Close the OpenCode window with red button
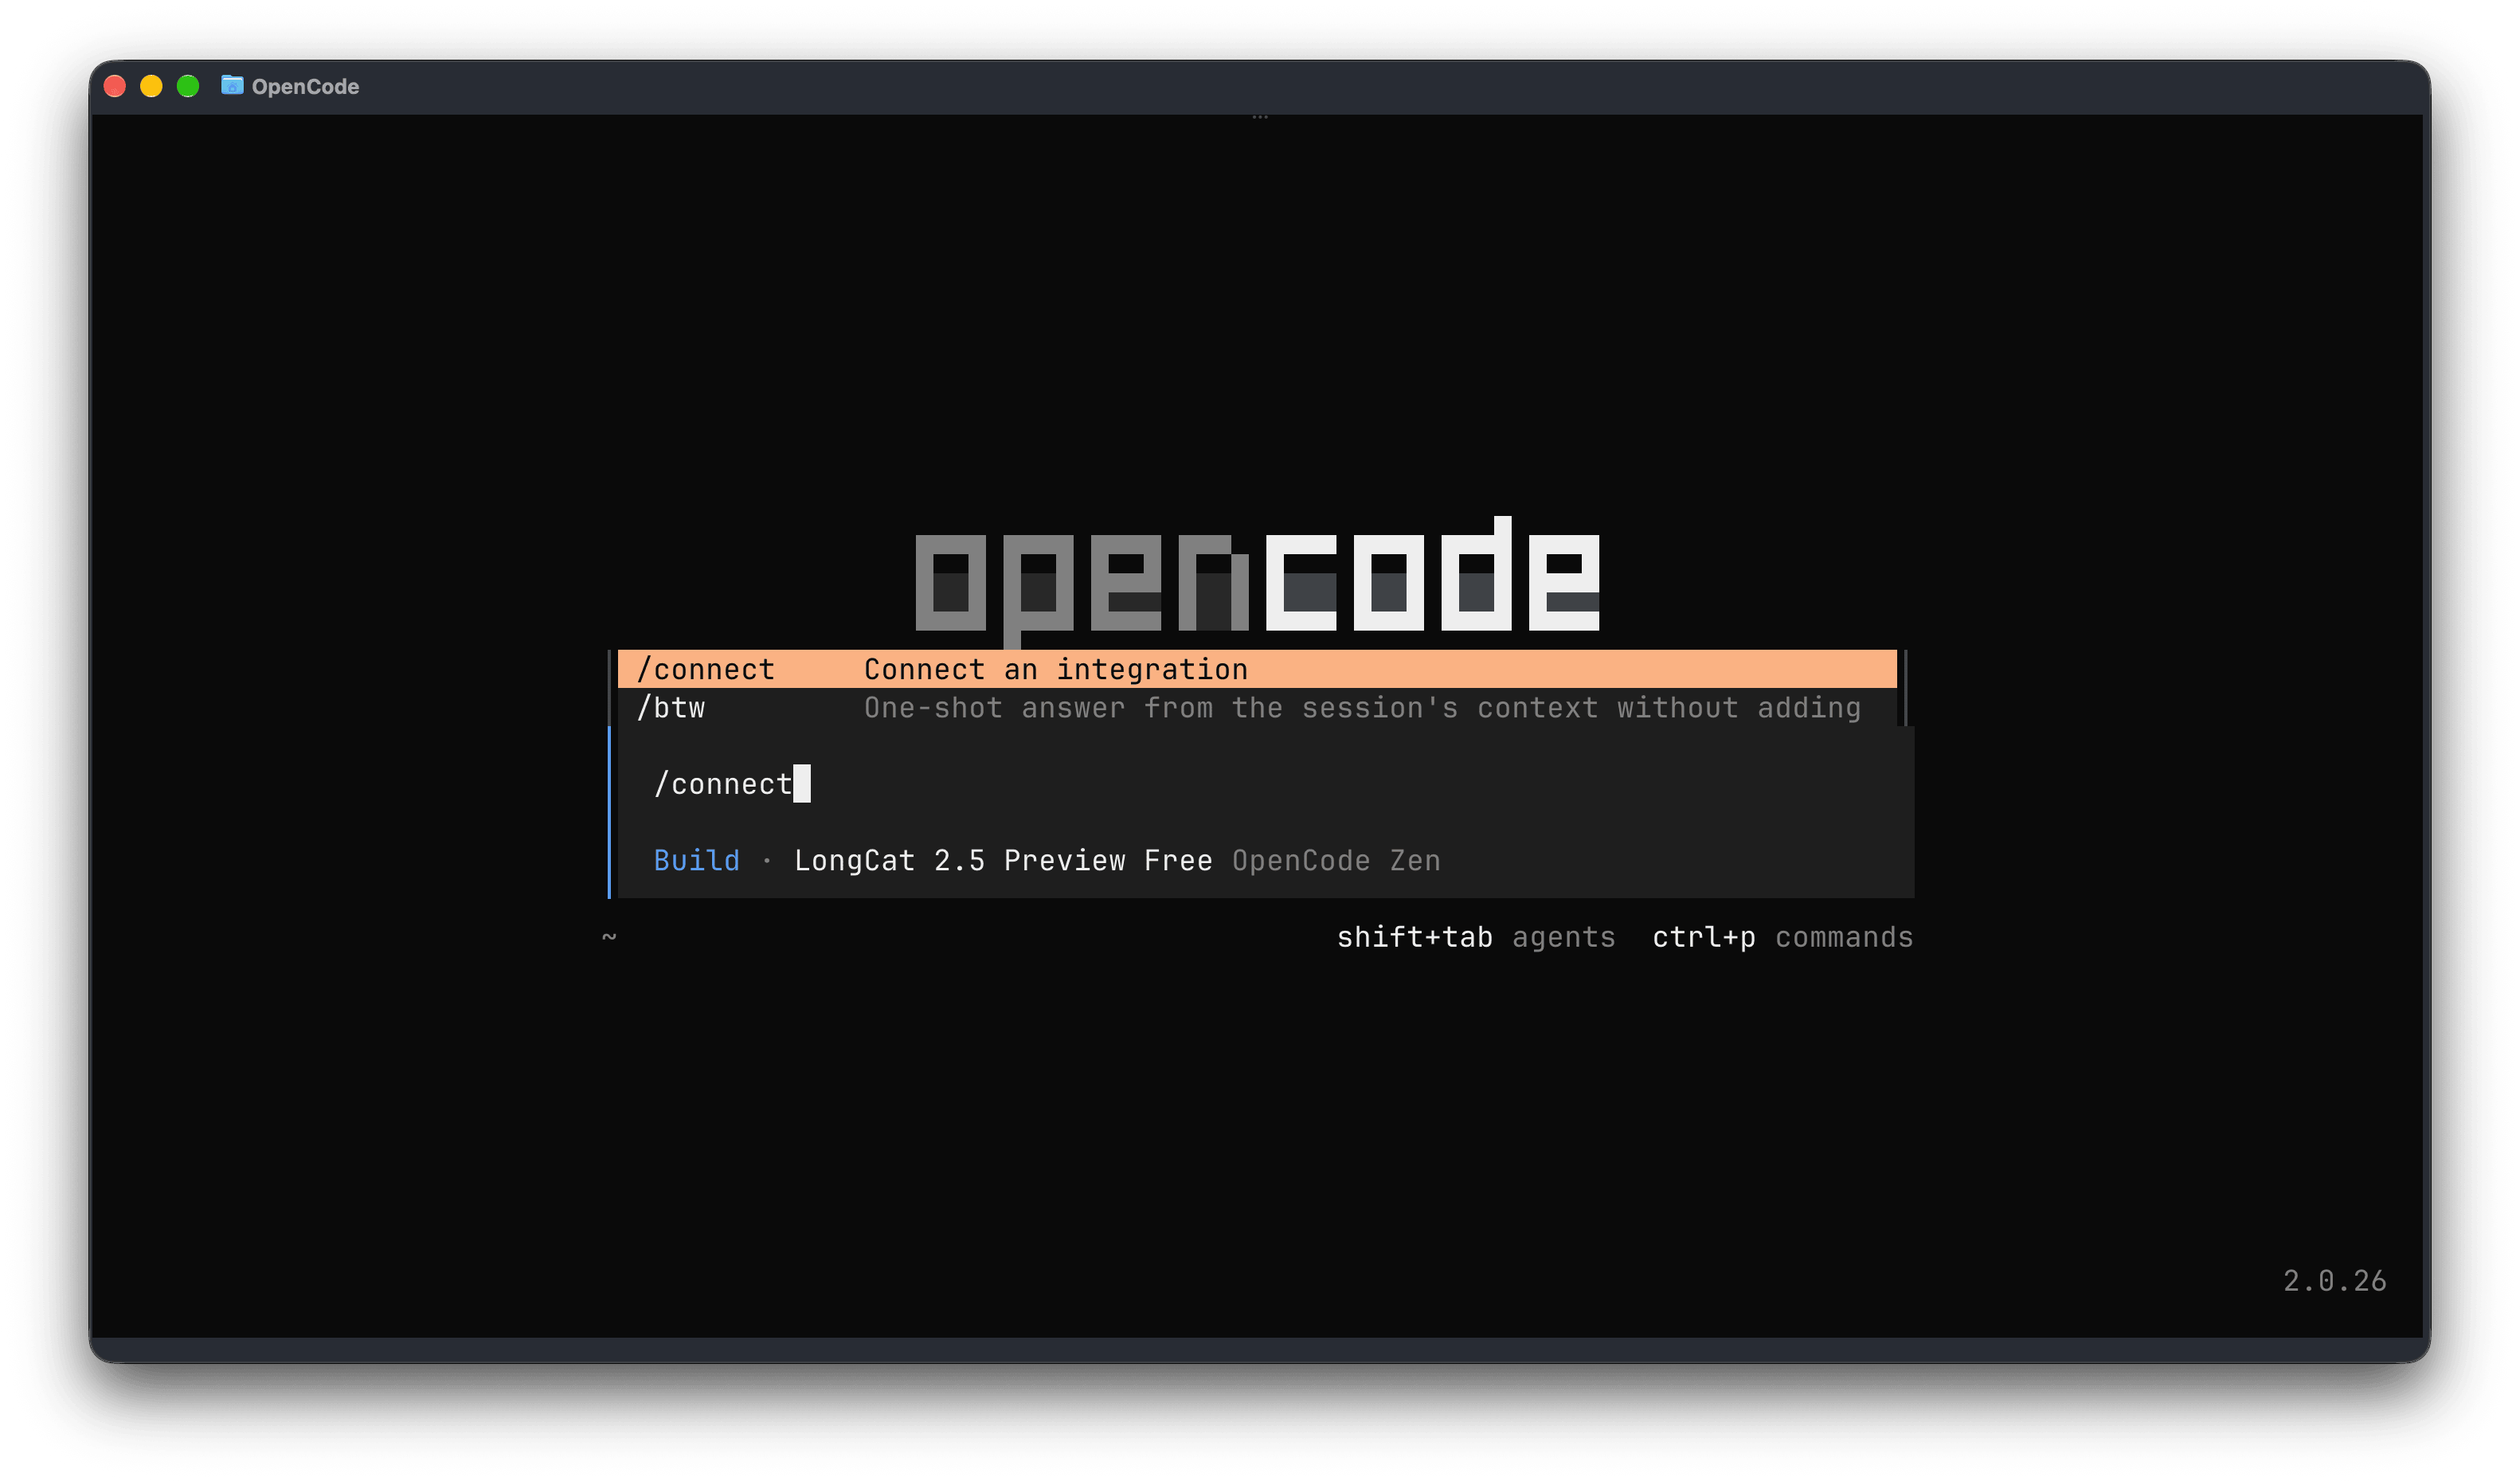The width and height of the screenshot is (2520, 1481). [115, 86]
